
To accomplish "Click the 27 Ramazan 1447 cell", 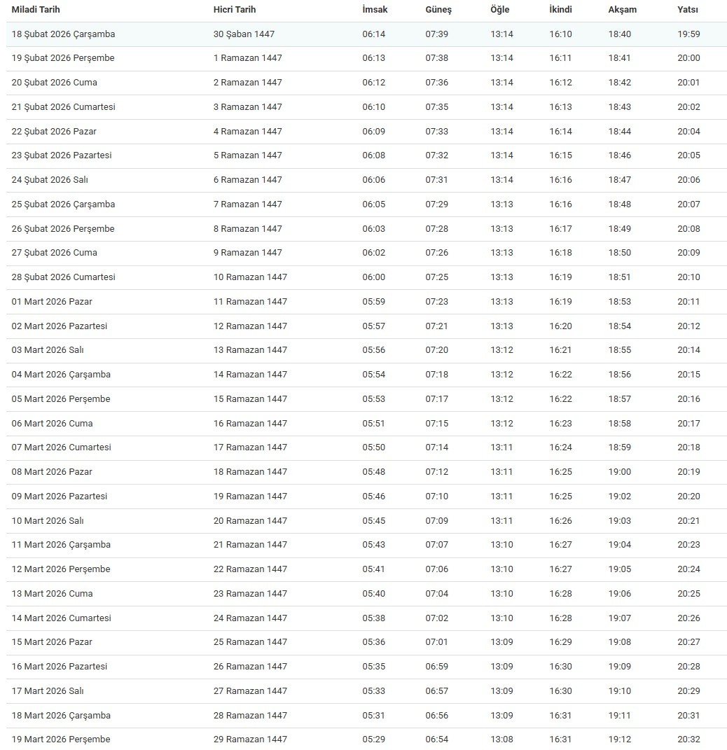I will (x=250, y=691).
